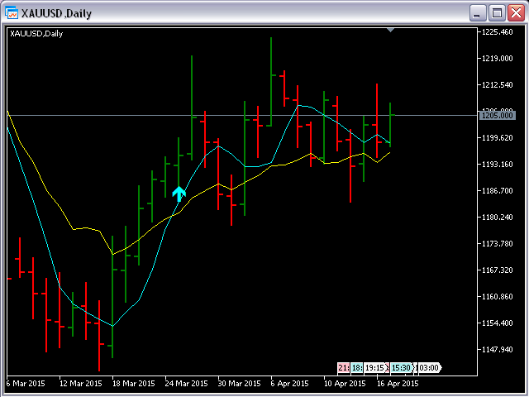Click the cyan 15:30 event marker
Image resolution: width=529 pixels, height=397 pixels.
point(402,367)
